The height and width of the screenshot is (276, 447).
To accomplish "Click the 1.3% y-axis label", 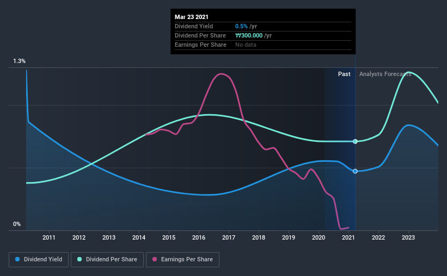I will pyautogui.click(x=19, y=61).
